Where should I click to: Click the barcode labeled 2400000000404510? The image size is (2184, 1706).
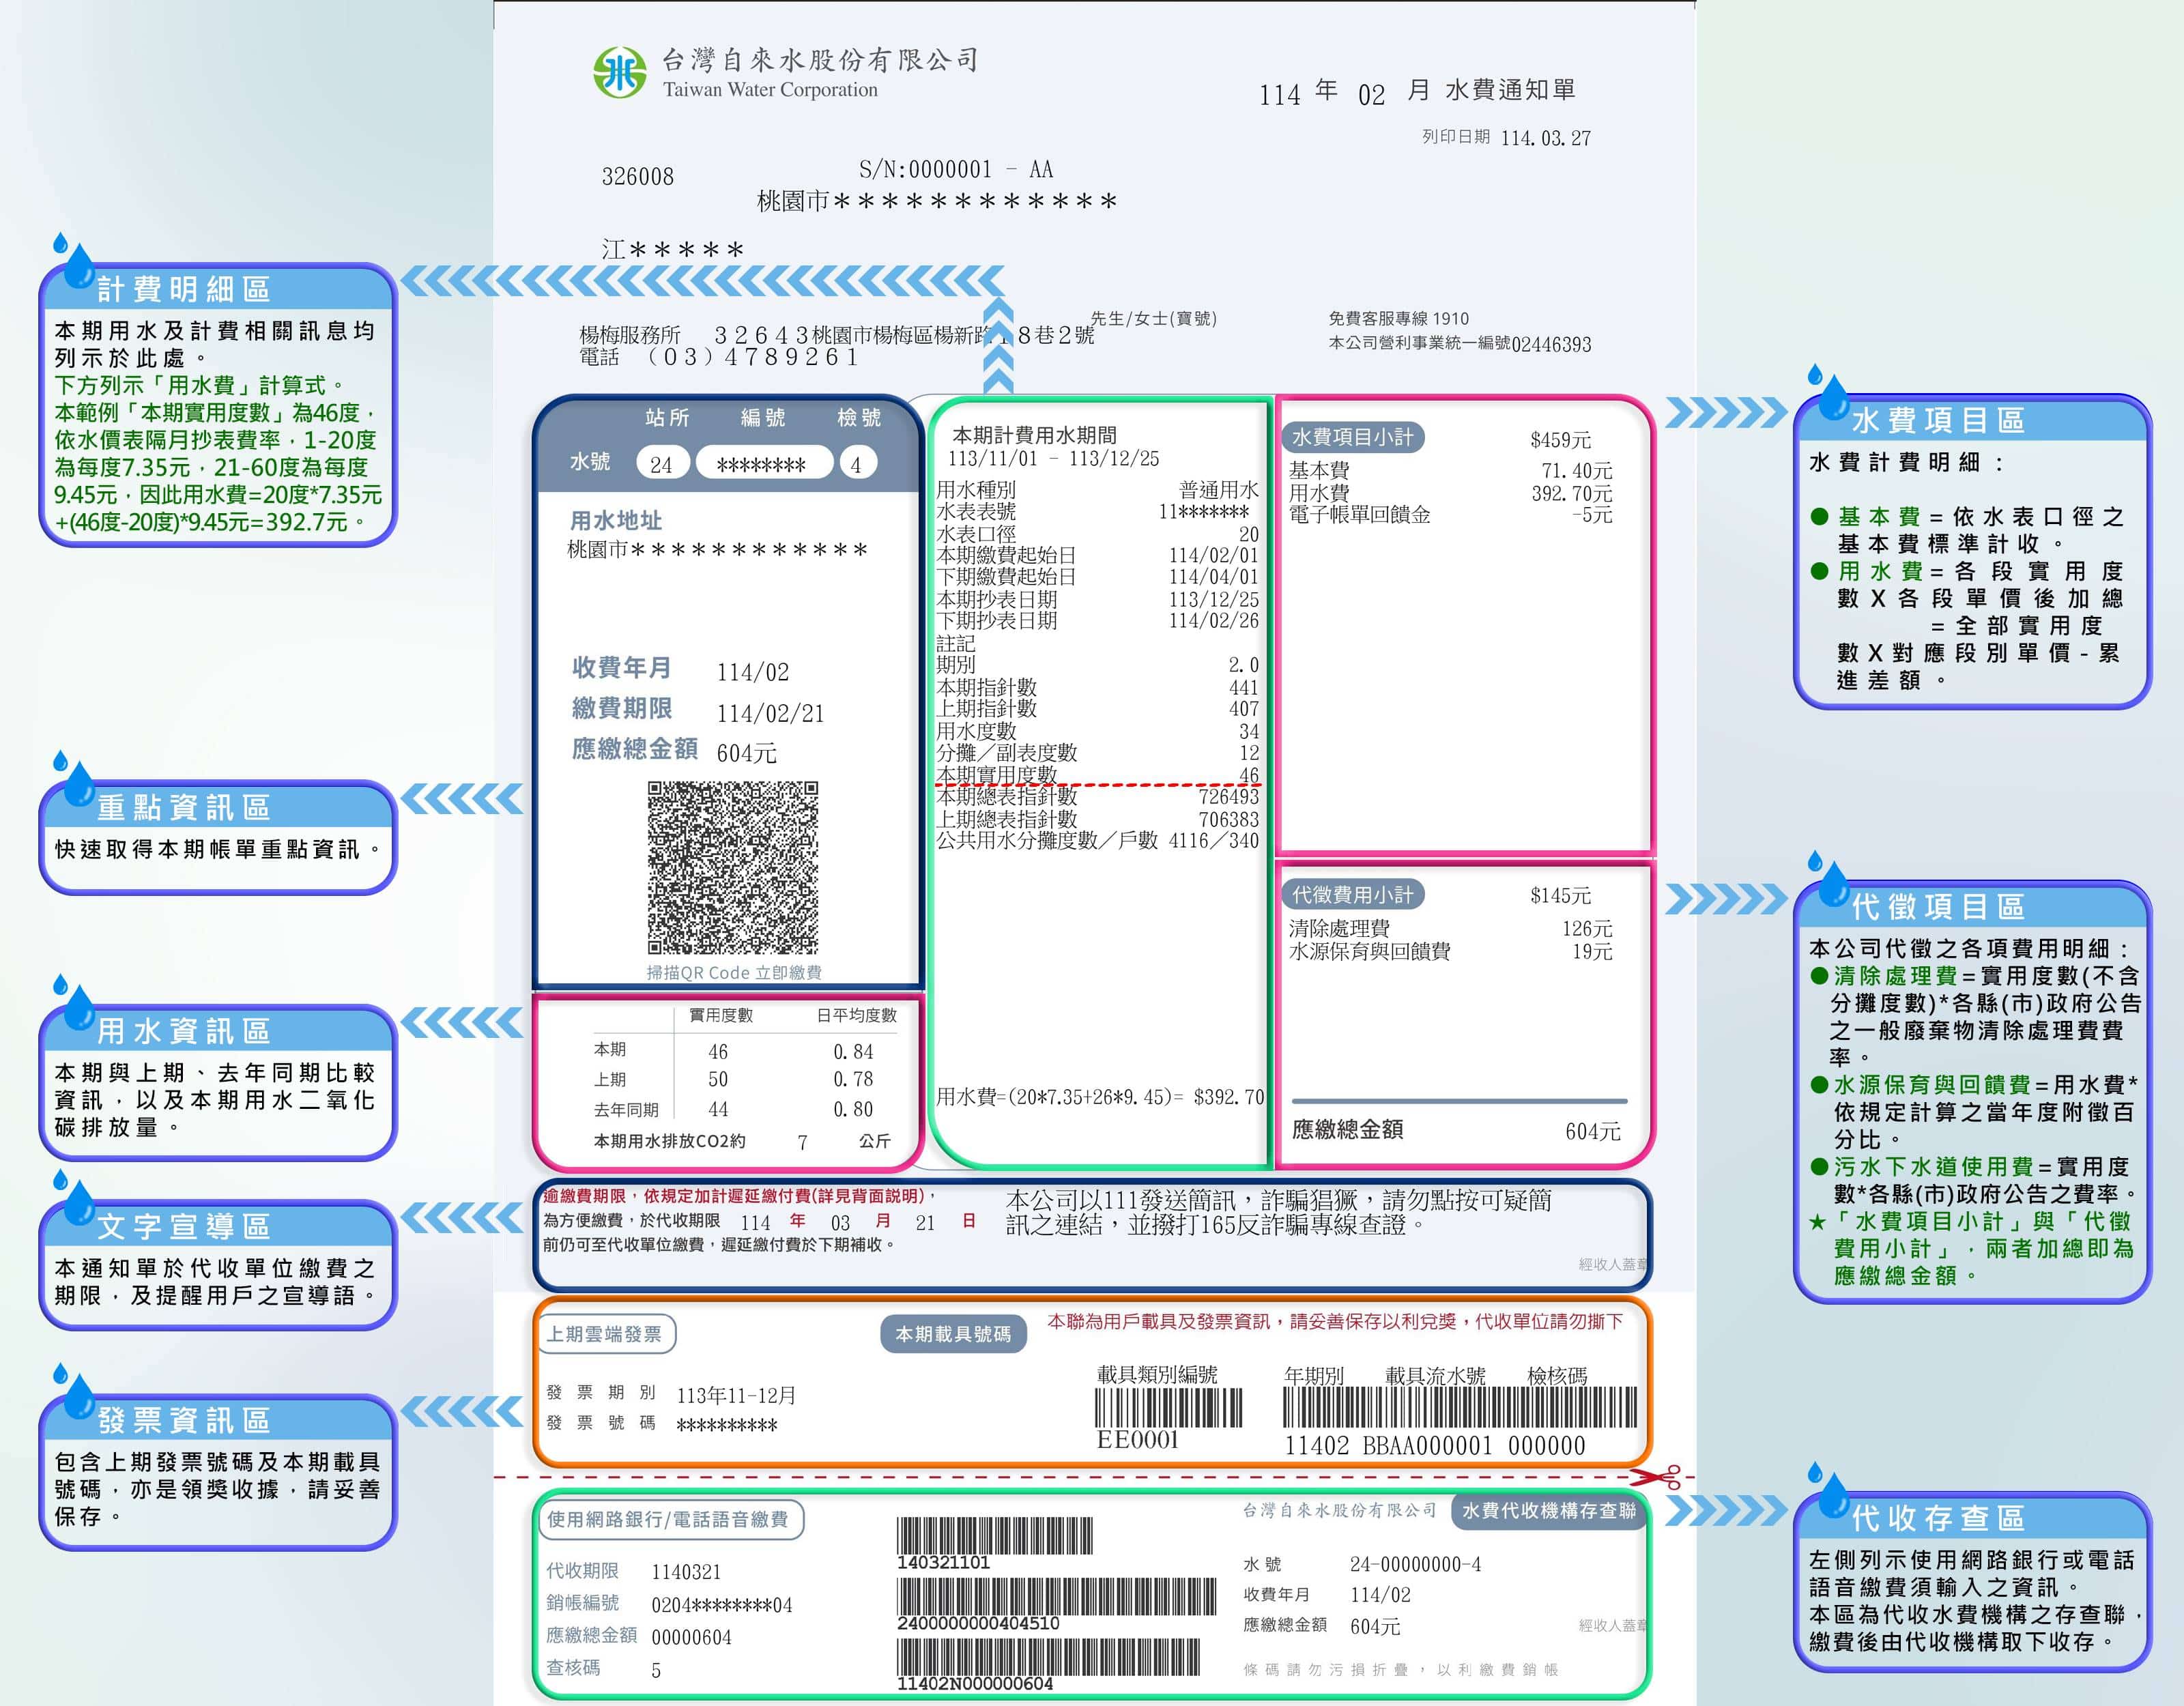click(x=1056, y=1596)
